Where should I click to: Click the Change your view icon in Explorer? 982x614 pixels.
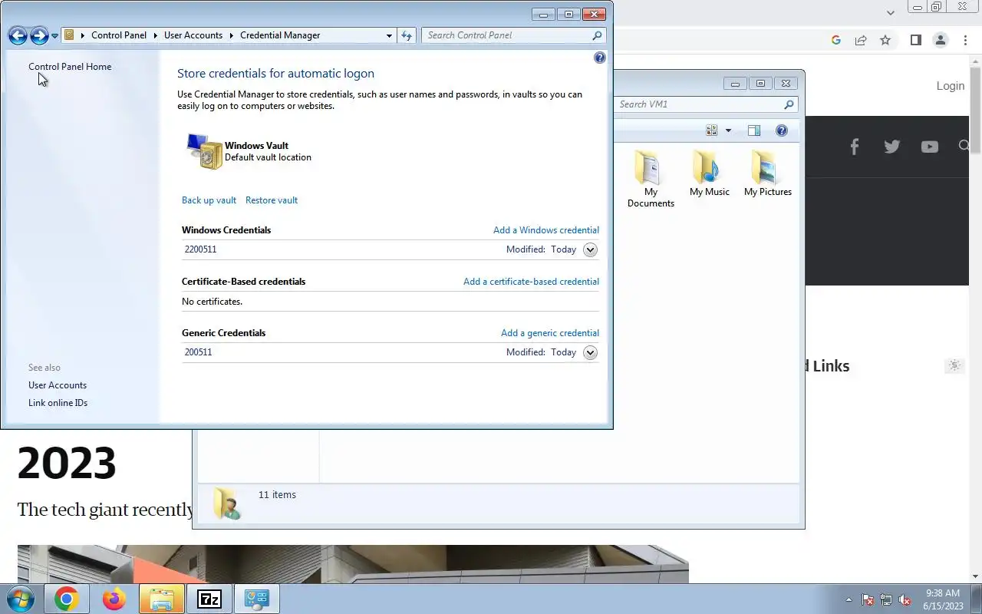712,130
